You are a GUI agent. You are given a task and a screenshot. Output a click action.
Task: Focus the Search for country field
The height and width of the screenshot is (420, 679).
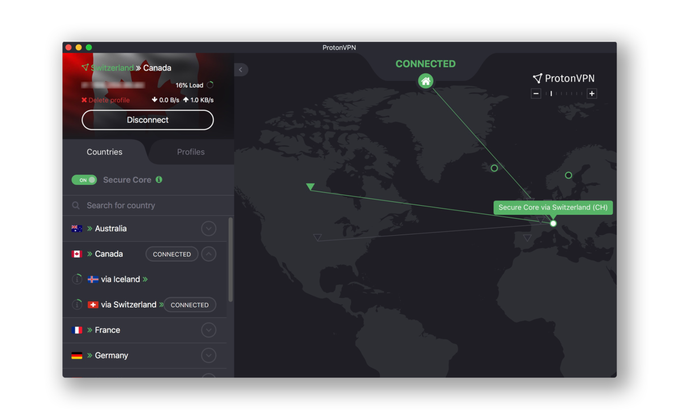[x=148, y=206]
